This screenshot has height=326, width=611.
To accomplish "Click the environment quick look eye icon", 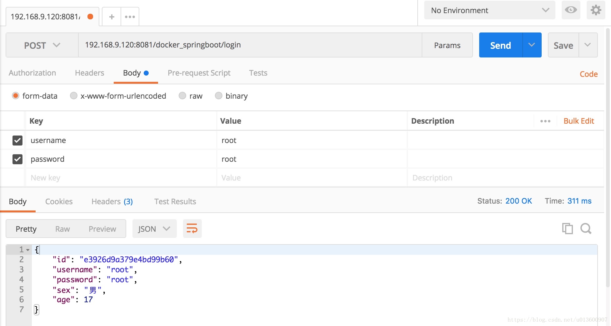I will pos(571,10).
